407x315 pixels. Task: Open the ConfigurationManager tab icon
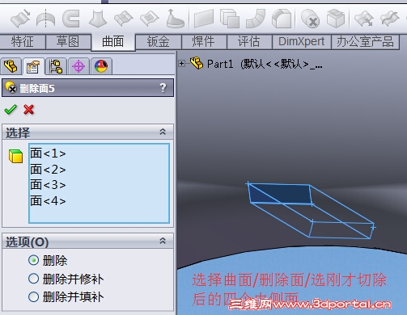point(56,66)
